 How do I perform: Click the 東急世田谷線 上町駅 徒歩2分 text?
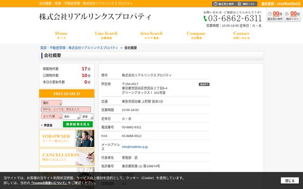[143, 101]
